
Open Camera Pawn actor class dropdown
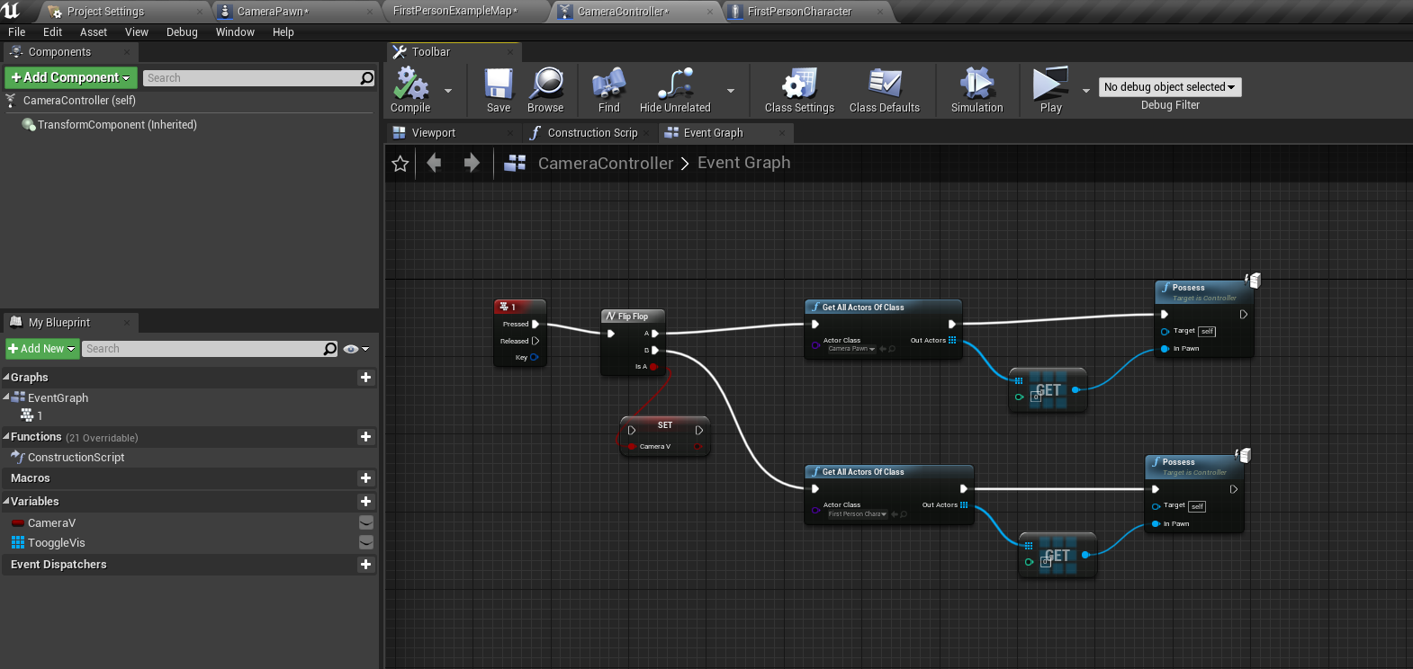(850, 349)
